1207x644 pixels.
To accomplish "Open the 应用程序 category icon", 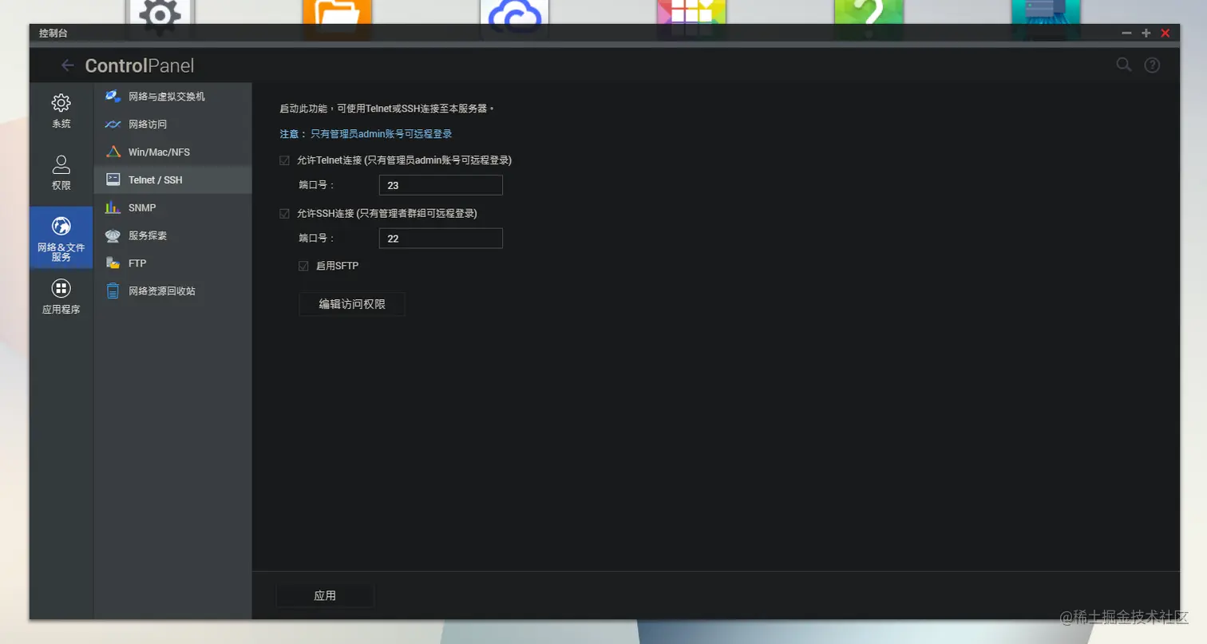I will click(x=61, y=297).
